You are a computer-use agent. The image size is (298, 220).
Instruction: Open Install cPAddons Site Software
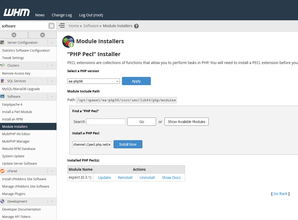click(24, 179)
